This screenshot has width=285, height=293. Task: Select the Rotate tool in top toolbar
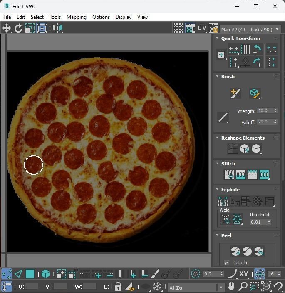point(18,28)
